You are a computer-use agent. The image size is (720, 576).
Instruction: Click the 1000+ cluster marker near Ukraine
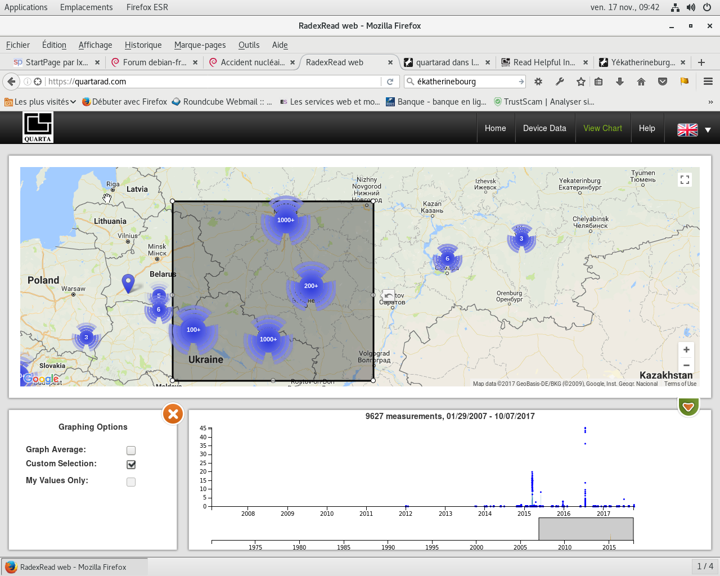(x=268, y=339)
